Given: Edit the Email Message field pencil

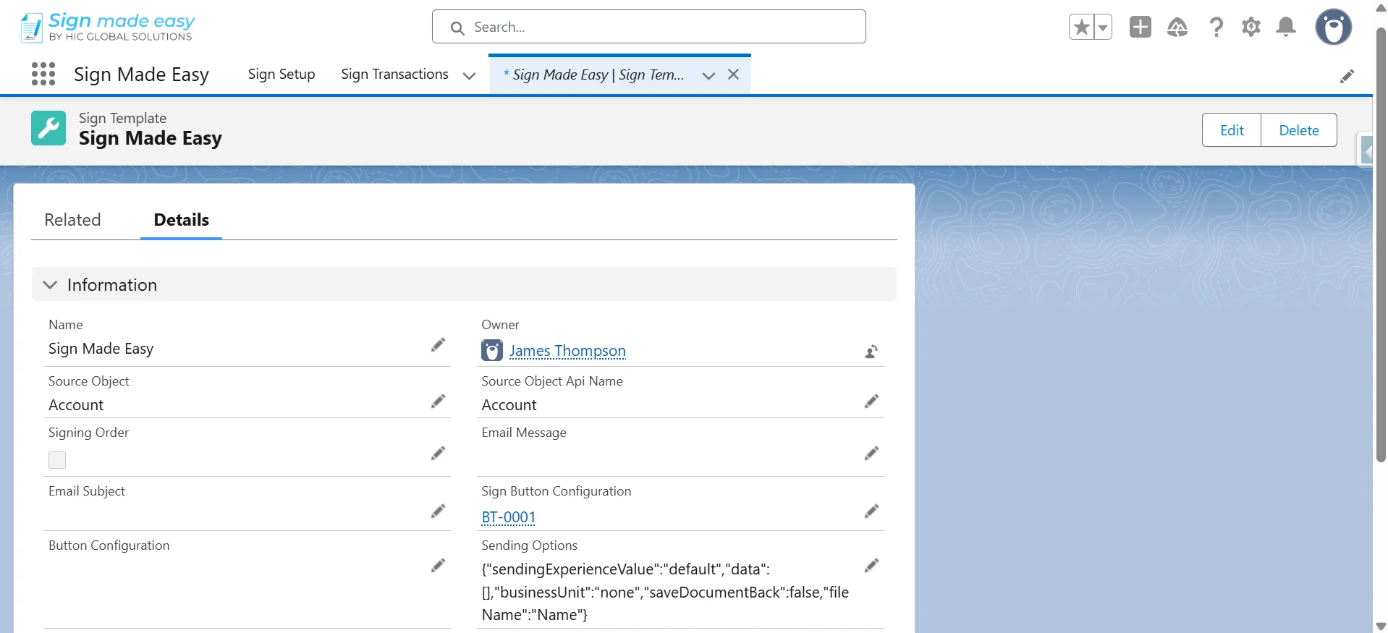Looking at the screenshot, I should (871, 454).
